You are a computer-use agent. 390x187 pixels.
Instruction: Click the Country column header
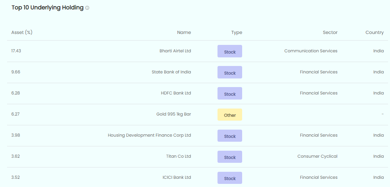(x=374, y=32)
